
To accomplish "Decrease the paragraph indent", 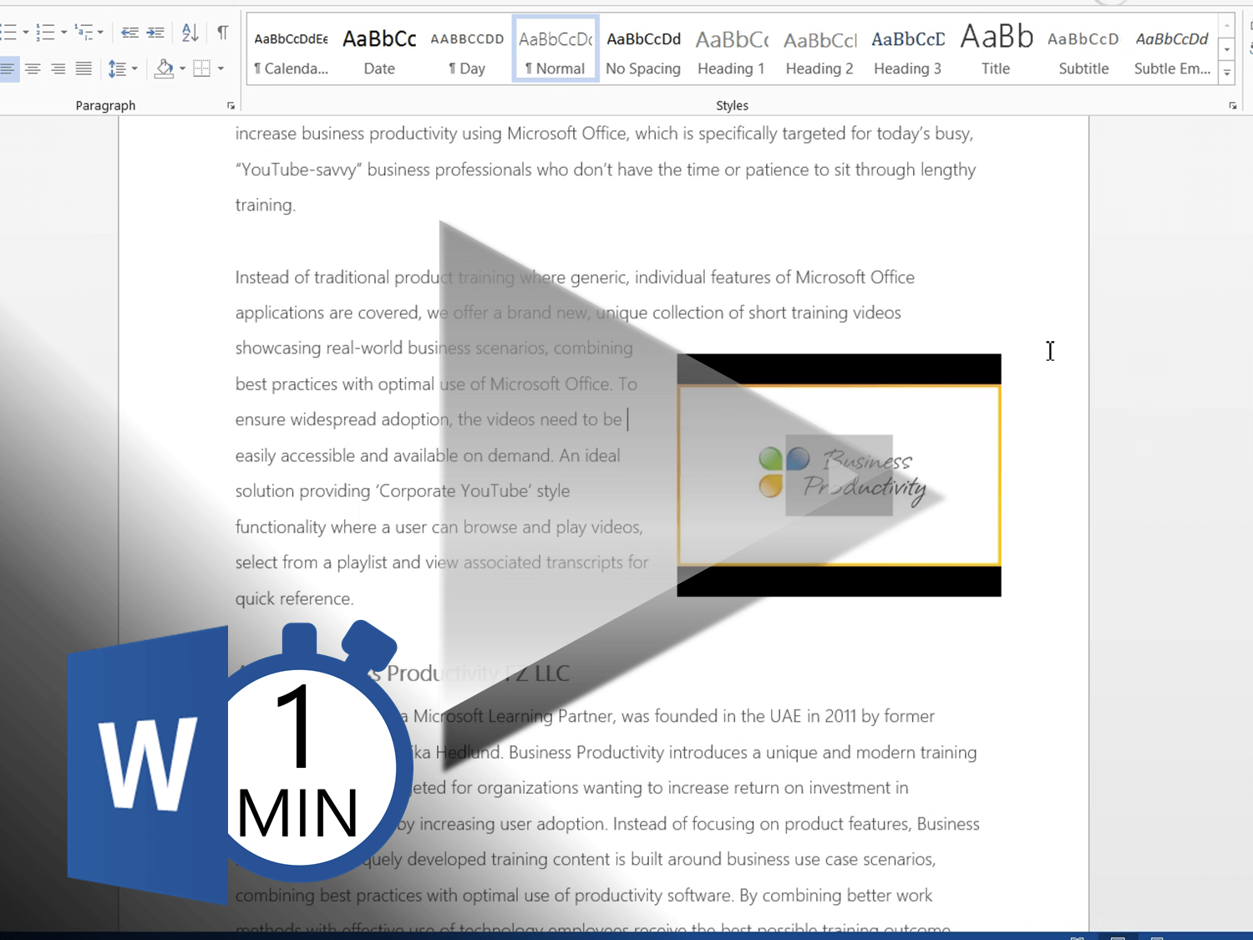I will click(129, 33).
